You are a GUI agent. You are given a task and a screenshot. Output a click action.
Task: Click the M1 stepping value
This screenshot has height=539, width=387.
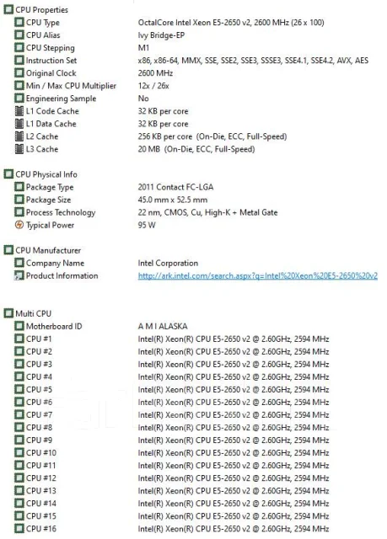(143, 48)
